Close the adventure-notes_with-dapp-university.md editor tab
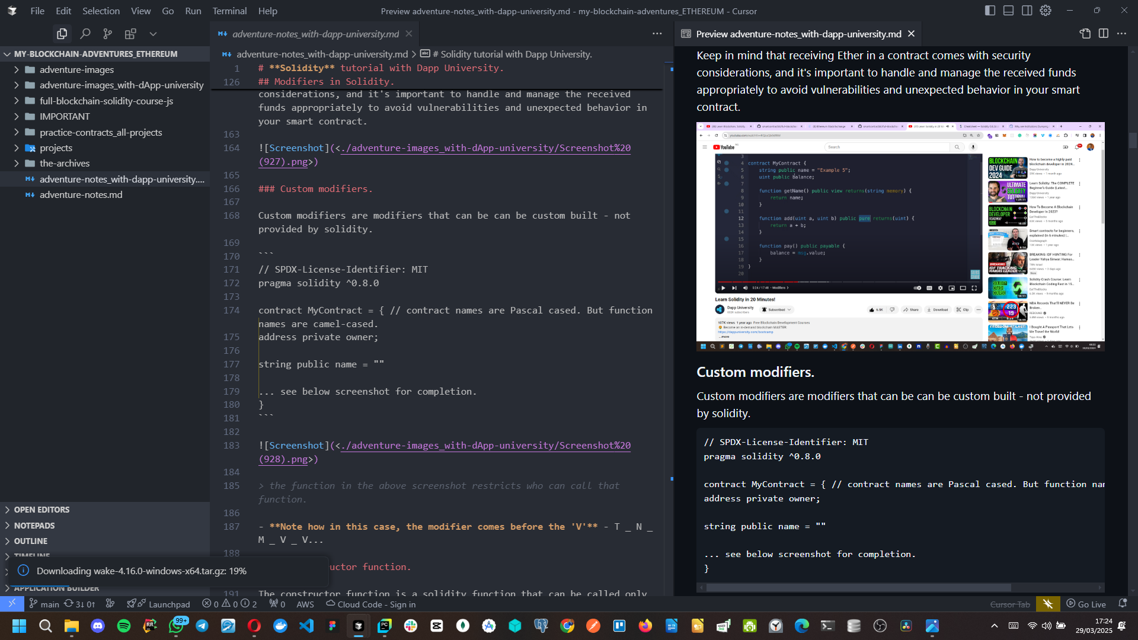The height and width of the screenshot is (640, 1138). point(409,34)
